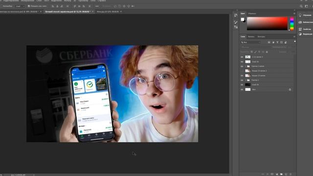Open the Свойства panel
313x176 pixels.
tap(305, 29)
